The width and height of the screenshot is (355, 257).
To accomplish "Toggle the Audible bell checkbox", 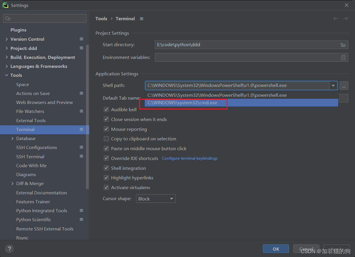I will coord(106,109).
